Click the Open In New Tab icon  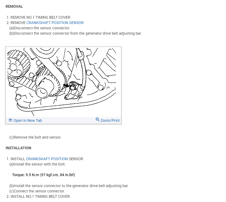[x=10, y=120]
